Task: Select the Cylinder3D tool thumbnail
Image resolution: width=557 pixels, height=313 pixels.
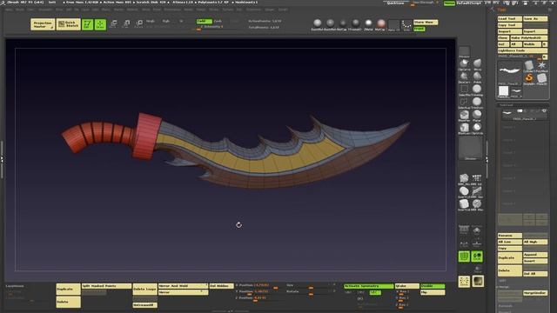Action: (x=529, y=66)
